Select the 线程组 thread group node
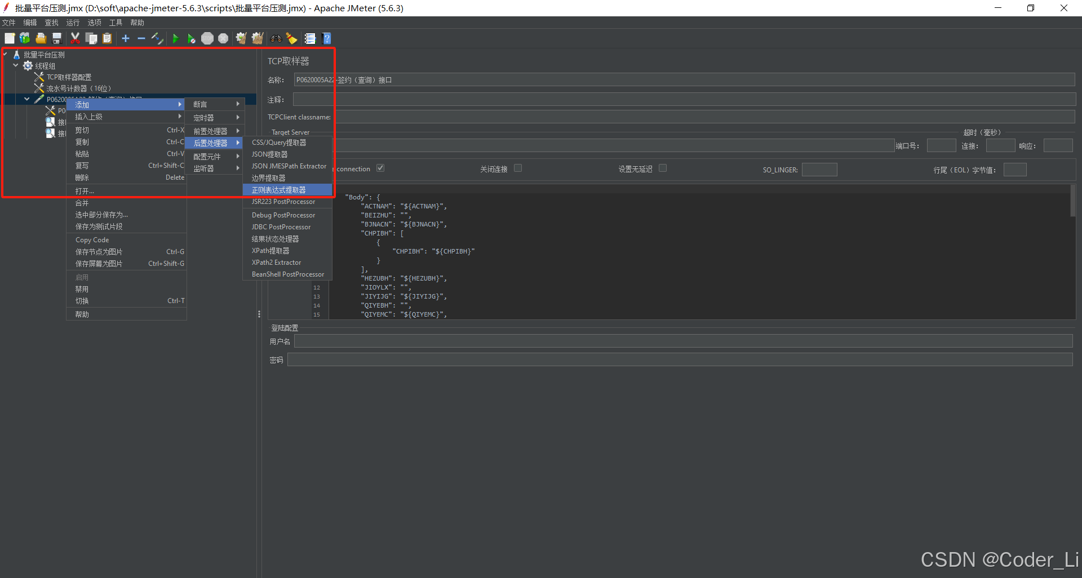The image size is (1082, 578). (45, 66)
